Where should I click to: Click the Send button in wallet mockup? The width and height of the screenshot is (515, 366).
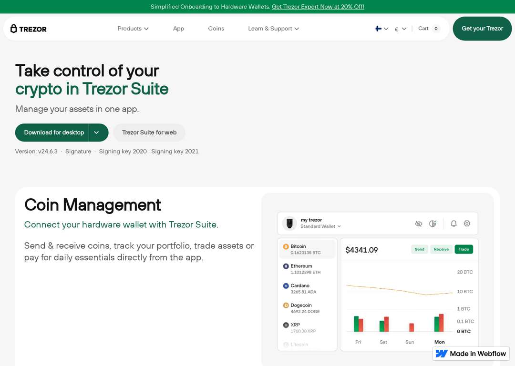(420, 249)
